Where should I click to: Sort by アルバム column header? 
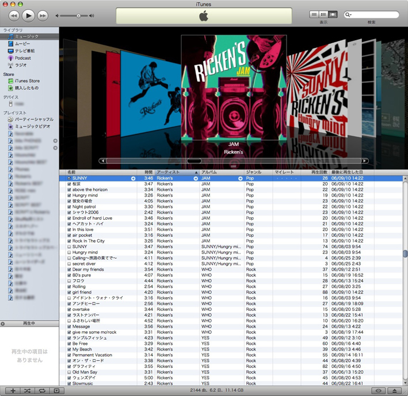pyautogui.click(x=222, y=172)
